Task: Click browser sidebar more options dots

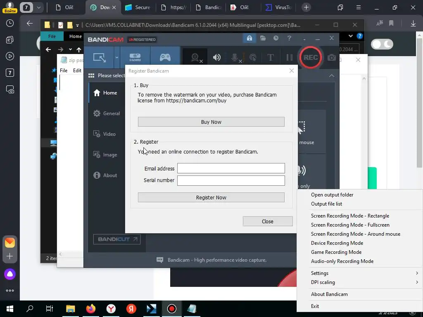Action: click(x=10, y=291)
